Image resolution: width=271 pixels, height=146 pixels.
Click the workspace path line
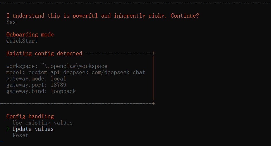click(x=57, y=66)
